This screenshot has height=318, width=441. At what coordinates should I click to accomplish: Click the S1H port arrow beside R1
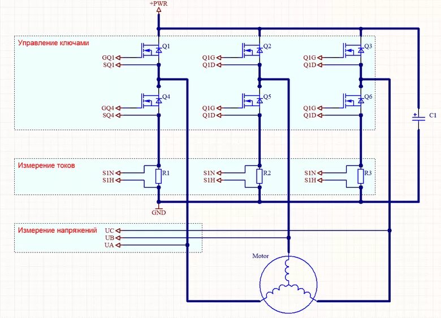[118, 180]
